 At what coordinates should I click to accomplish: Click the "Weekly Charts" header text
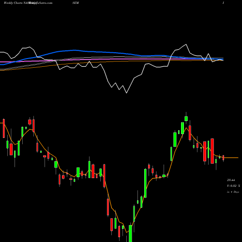point(14,3)
